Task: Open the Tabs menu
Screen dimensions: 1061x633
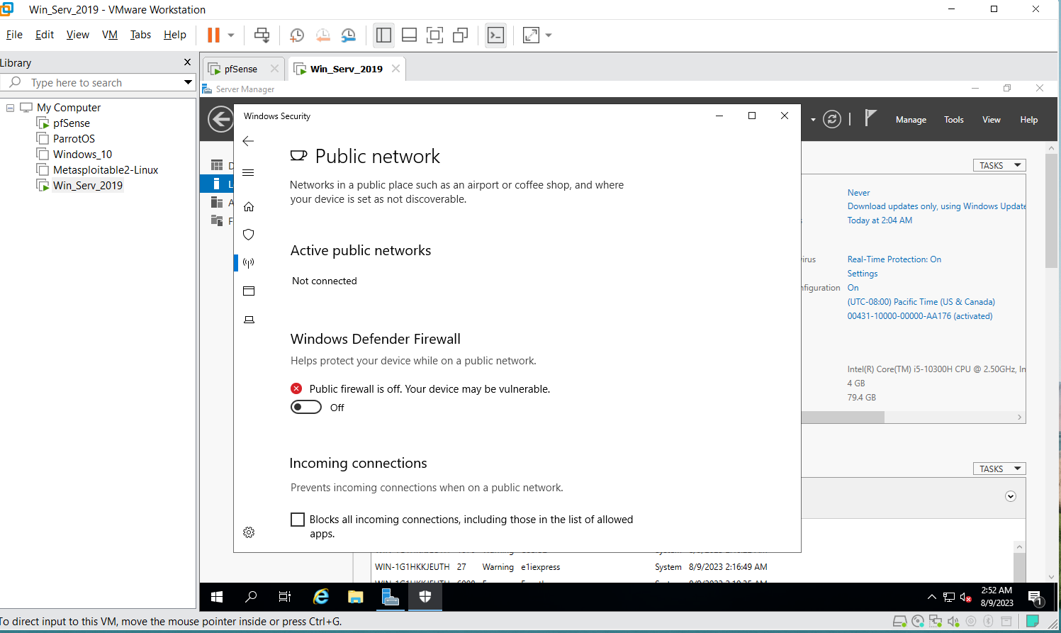Action: click(x=140, y=35)
